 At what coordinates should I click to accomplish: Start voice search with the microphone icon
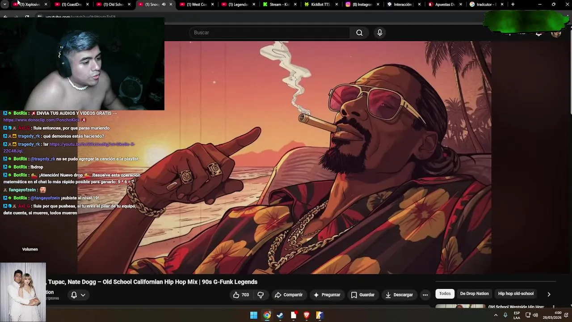tap(380, 33)
